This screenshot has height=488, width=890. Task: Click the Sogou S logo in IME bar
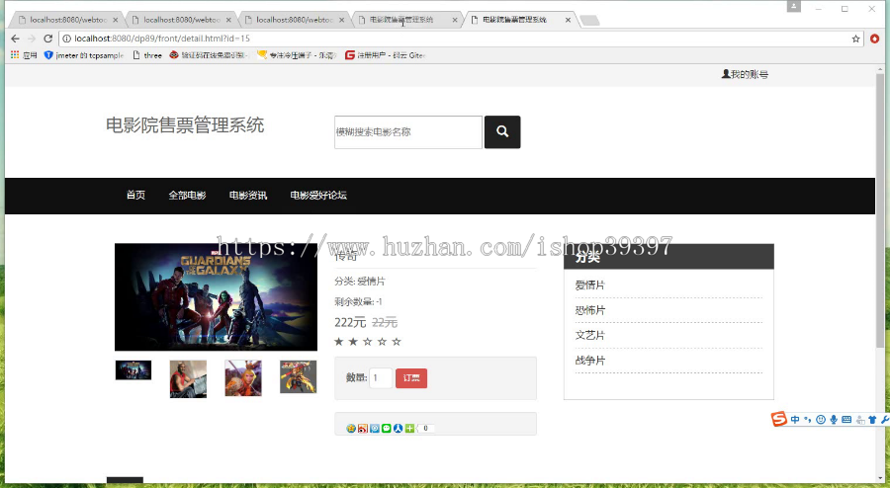779,419
